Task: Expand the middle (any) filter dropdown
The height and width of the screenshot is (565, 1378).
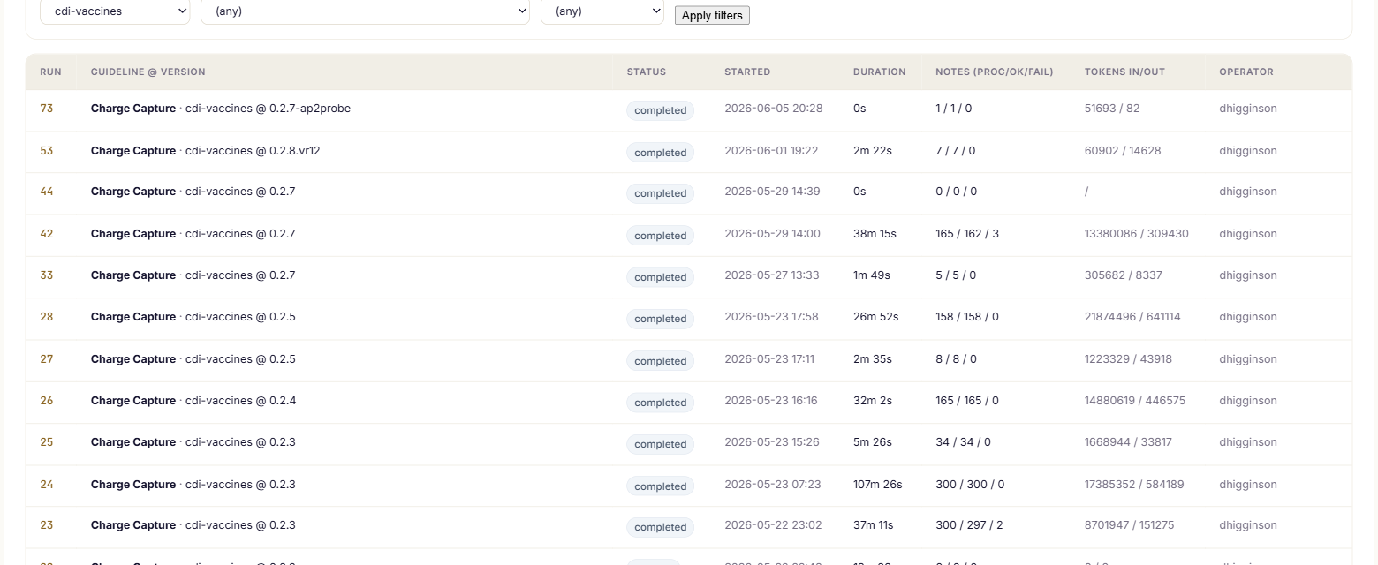Action: [366, 11]
